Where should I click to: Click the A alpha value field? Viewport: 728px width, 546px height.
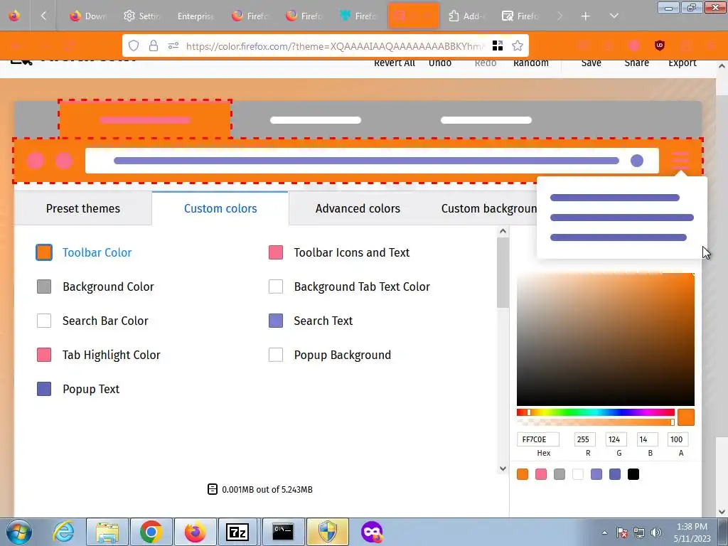click(x=678, y=439)
